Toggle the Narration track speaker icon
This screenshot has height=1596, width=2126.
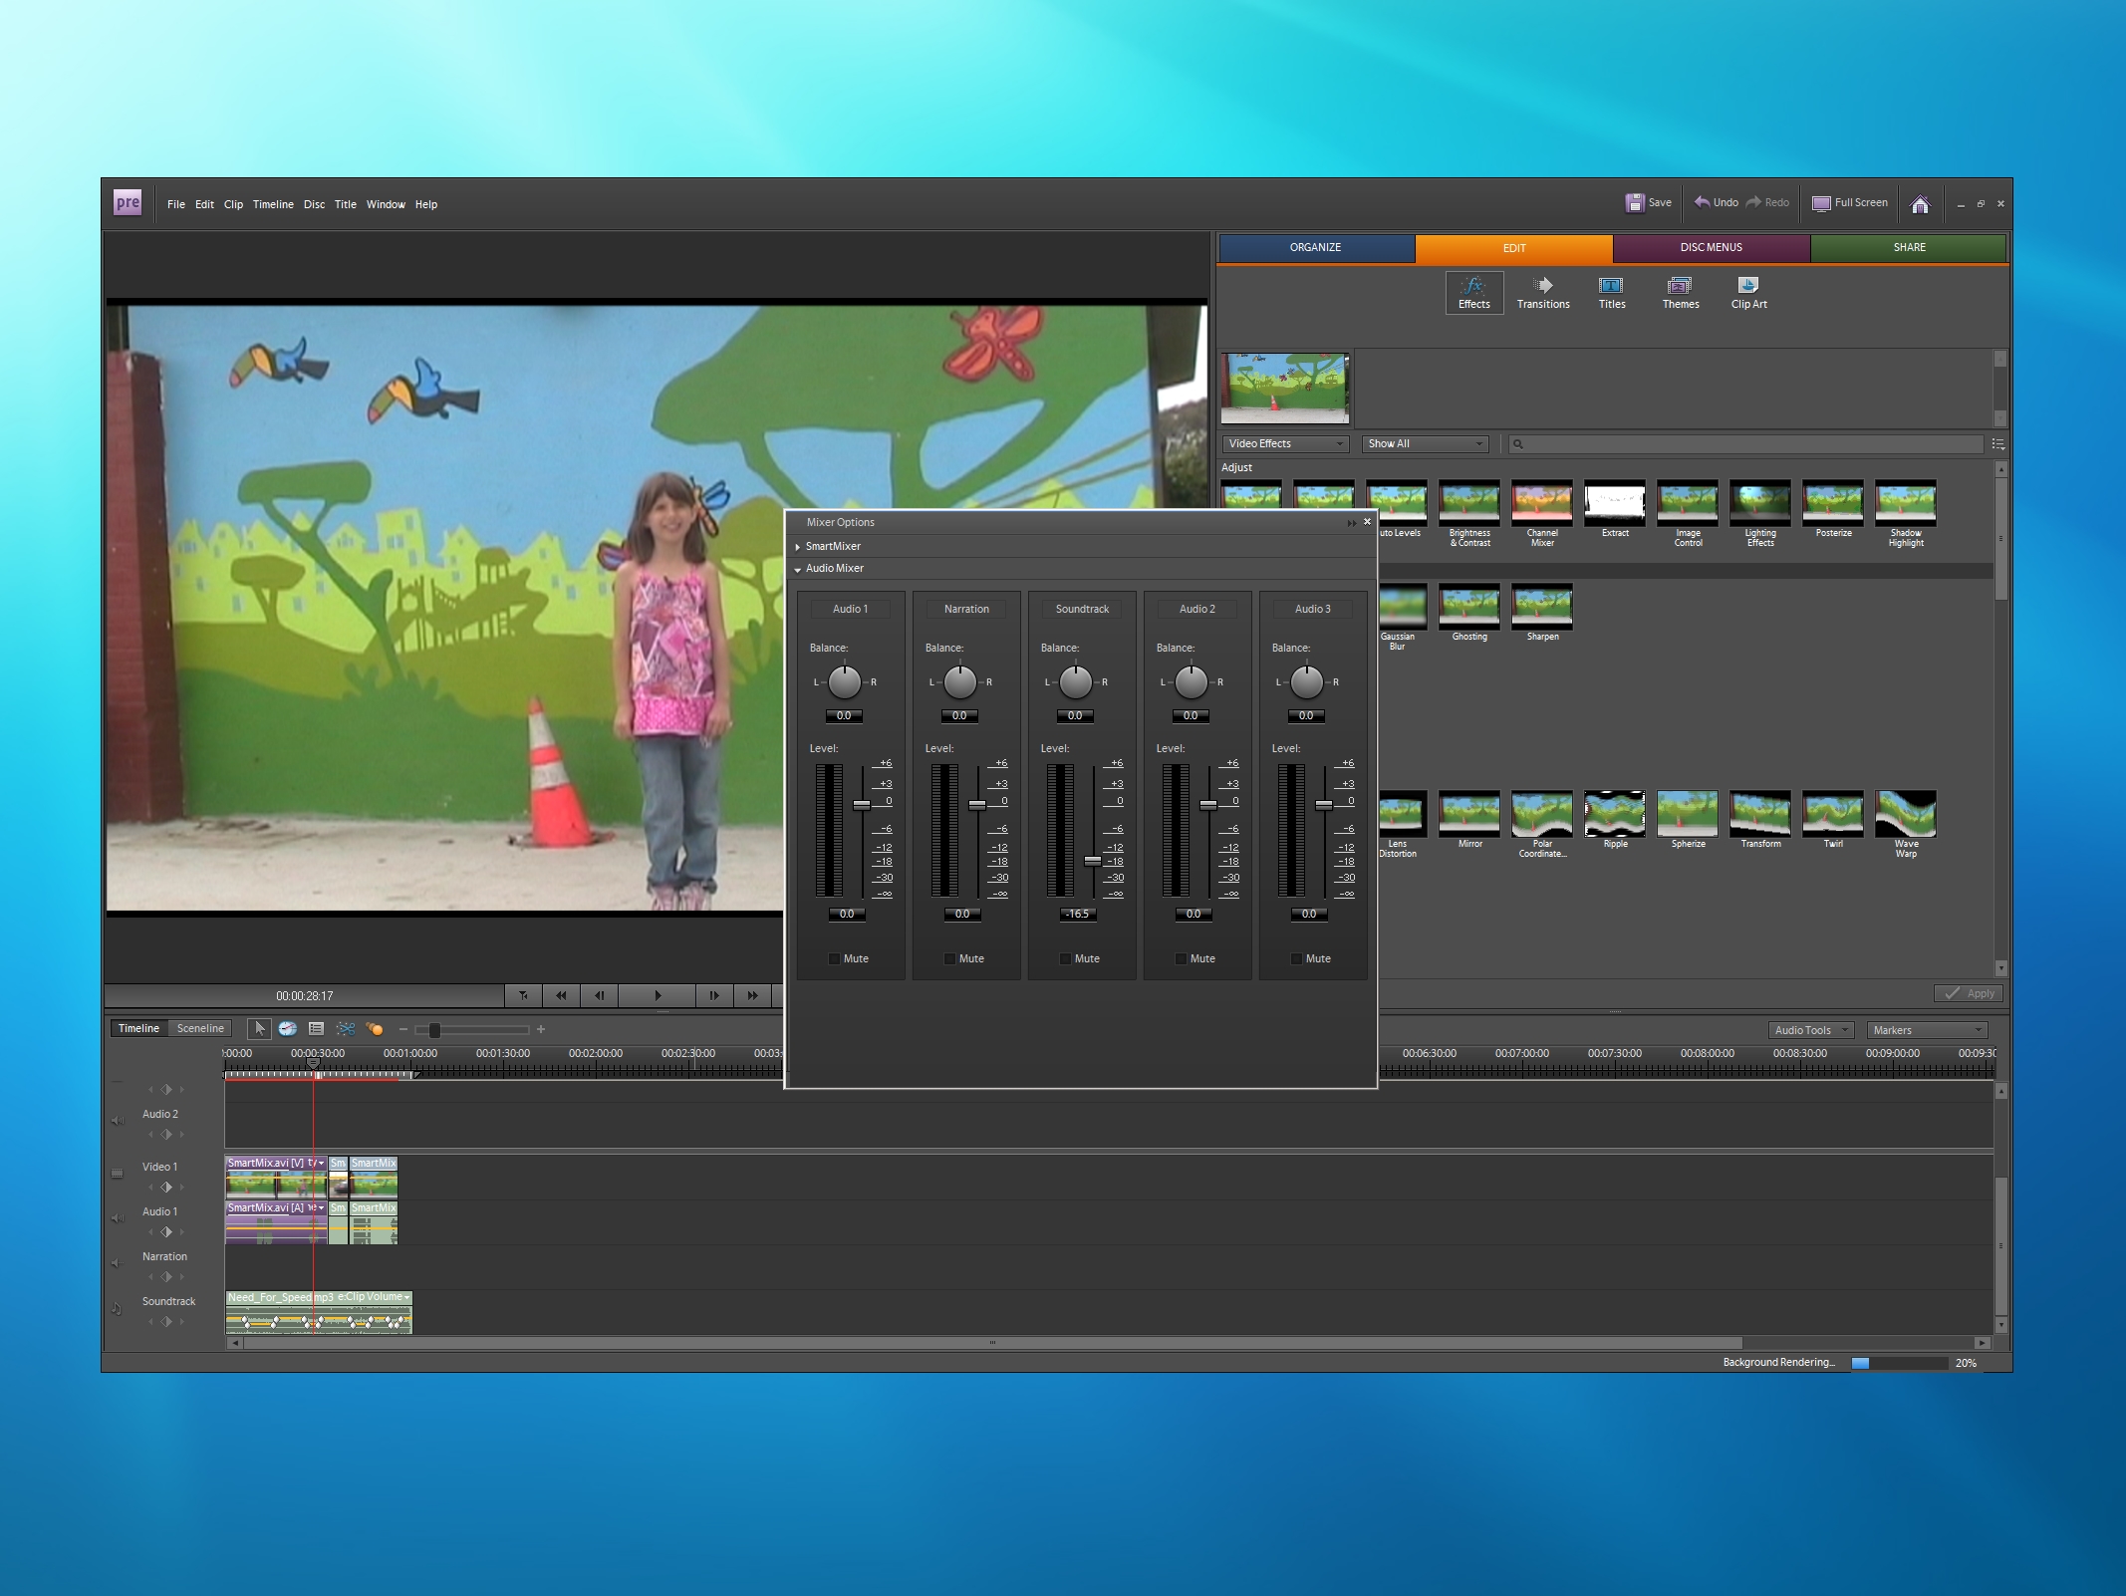click(116, 1263)
